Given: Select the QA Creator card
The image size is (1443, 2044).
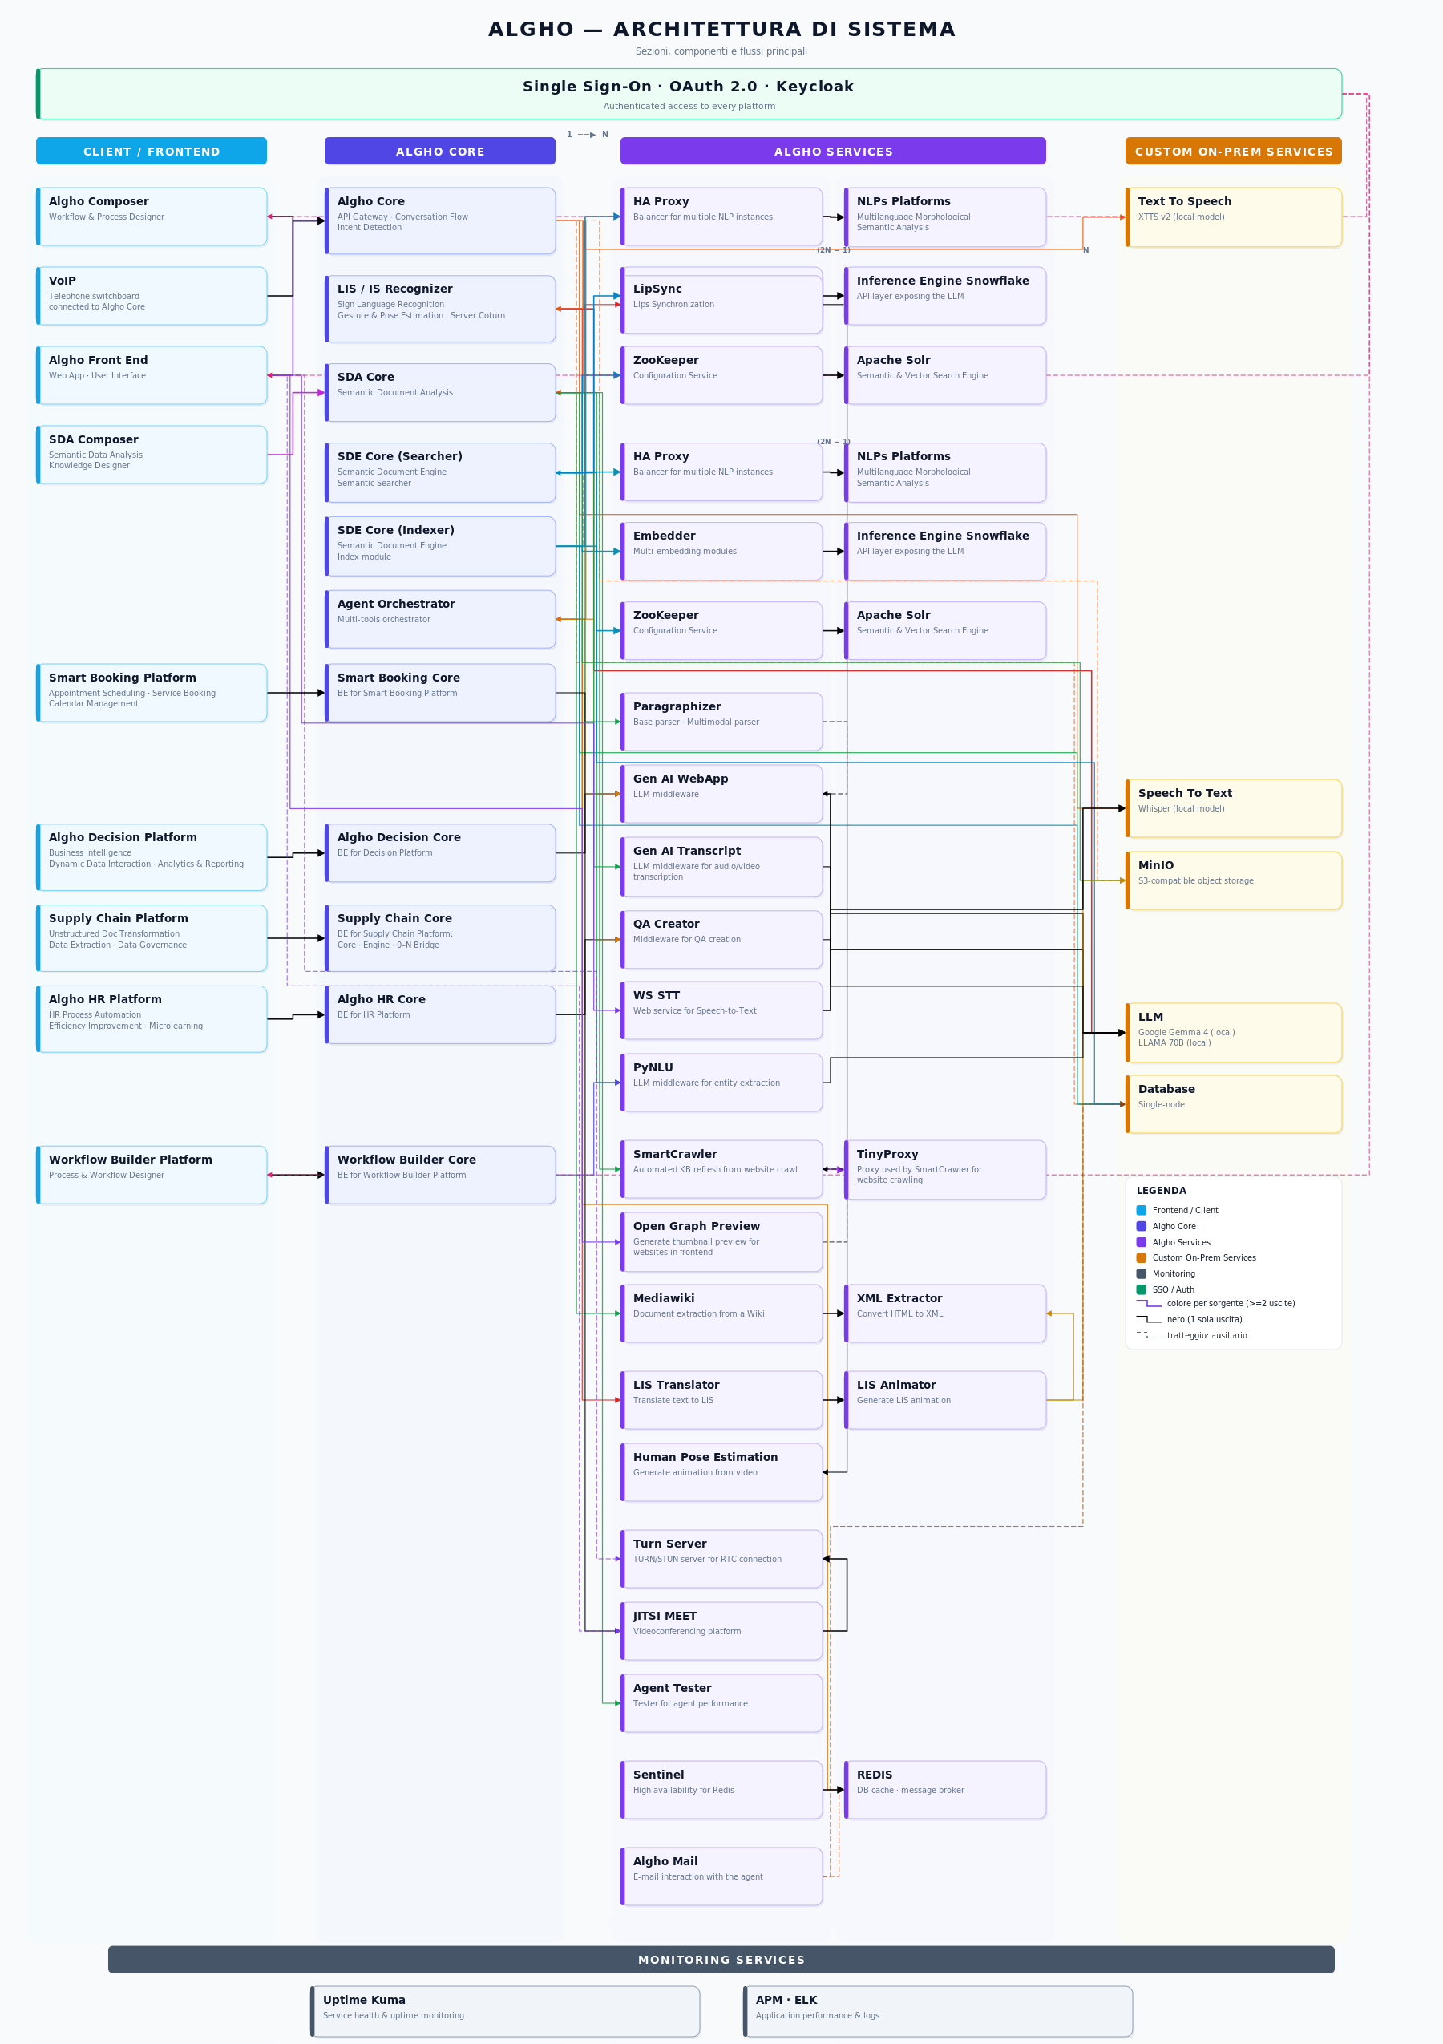Looking at the screenshot, I should 721,939.
